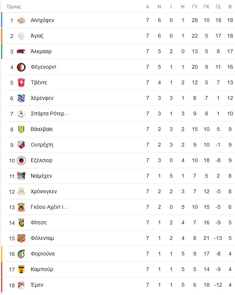Open the Φέγενορντ team link
This screenshot has height=295, width=235.
point(43,67)
